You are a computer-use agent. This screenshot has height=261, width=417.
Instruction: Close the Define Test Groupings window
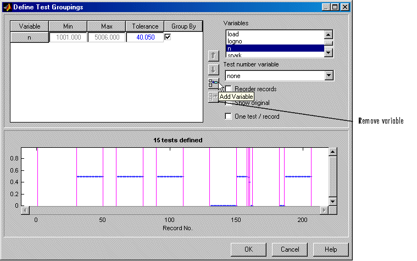click(344, 7)
